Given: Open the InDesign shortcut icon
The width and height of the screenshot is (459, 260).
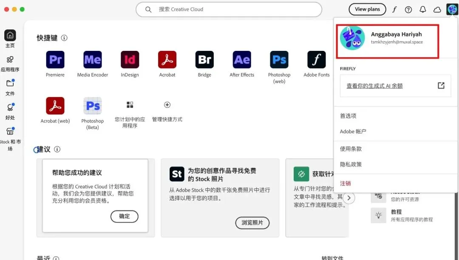Looking at the screenshot, I should (130, 60).
